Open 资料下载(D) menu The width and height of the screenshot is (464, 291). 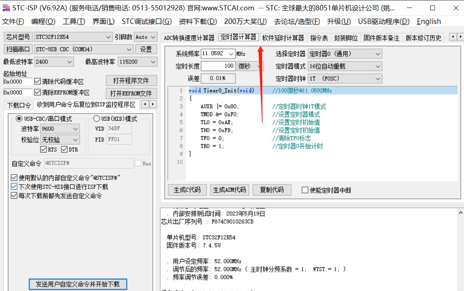tap(198, 21)
